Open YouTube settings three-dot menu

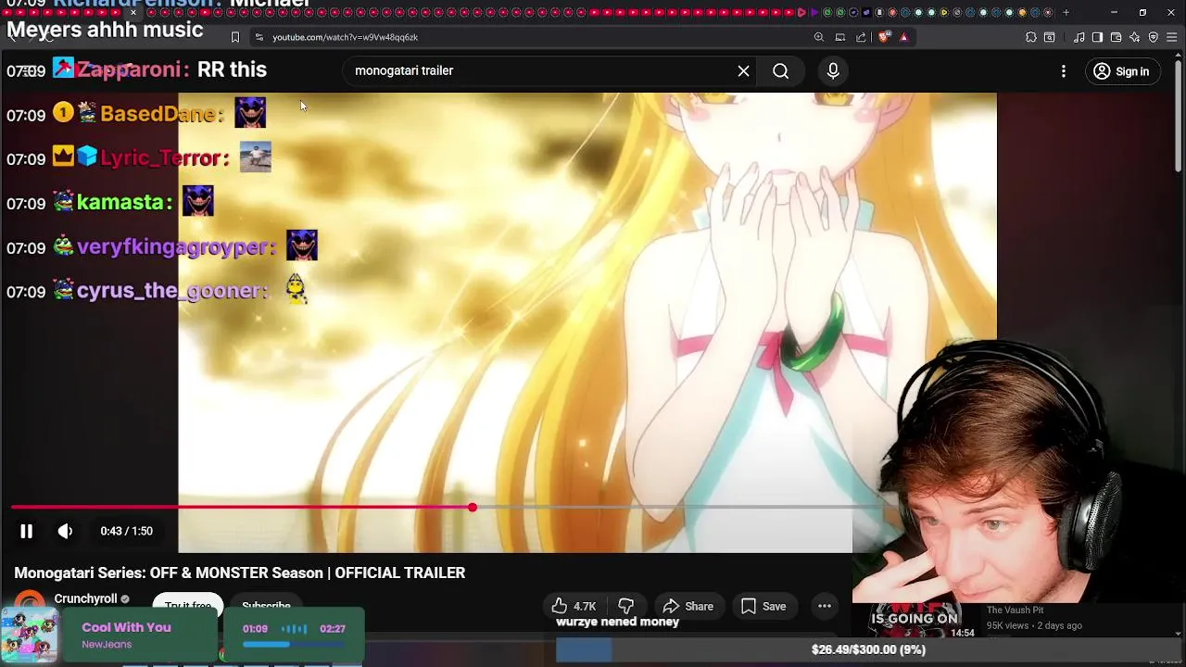(1064, 71)
